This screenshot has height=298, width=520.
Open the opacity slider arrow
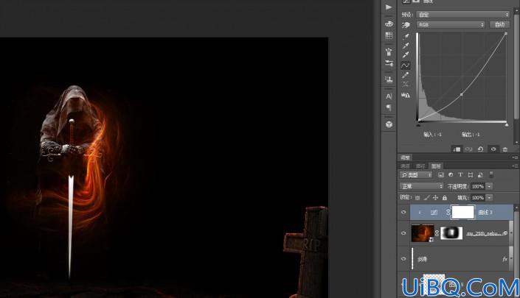pos(489,187)
